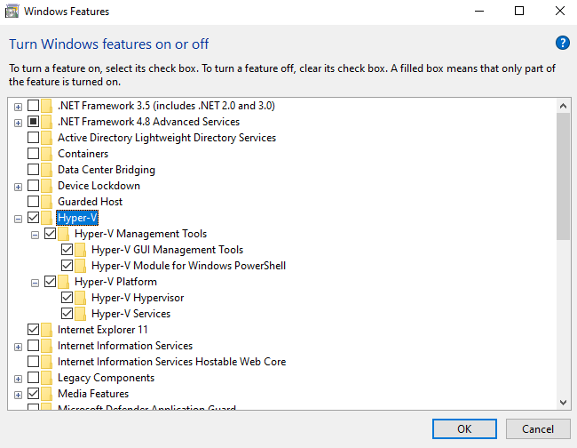Click the feature list scrollbar thumb
This screenshot has height=448, width=577.
click(x=563, y=177)
